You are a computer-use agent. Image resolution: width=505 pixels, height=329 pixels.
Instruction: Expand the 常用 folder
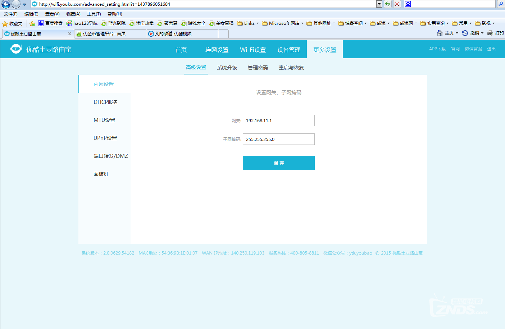[x=462, y=23]
